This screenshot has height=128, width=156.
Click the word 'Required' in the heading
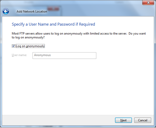[87, 24]
